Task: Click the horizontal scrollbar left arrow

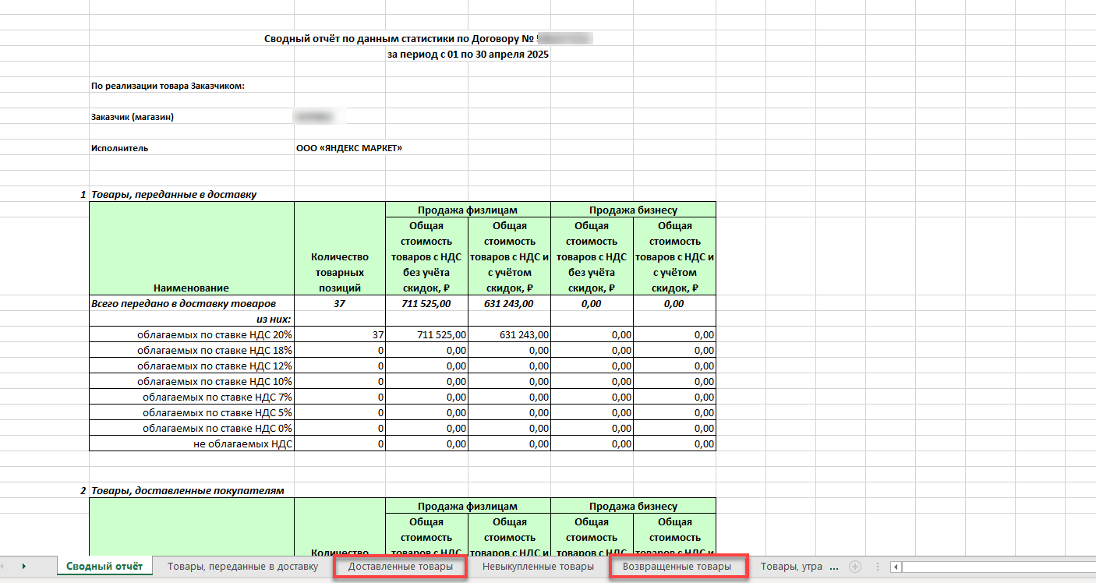Action: 896,567
